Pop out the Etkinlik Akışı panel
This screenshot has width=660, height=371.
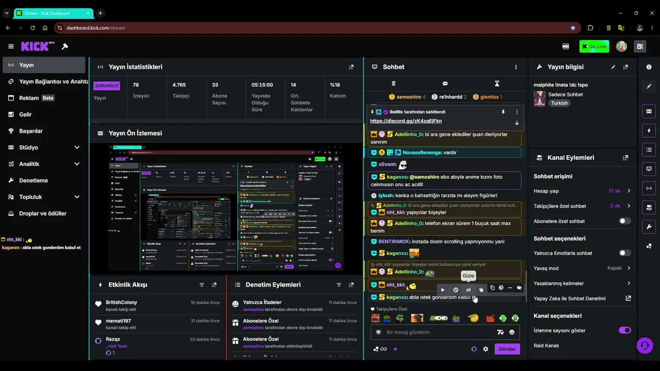point(214,285)
